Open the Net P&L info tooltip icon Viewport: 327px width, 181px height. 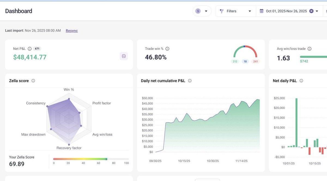(x=30, y=49)
